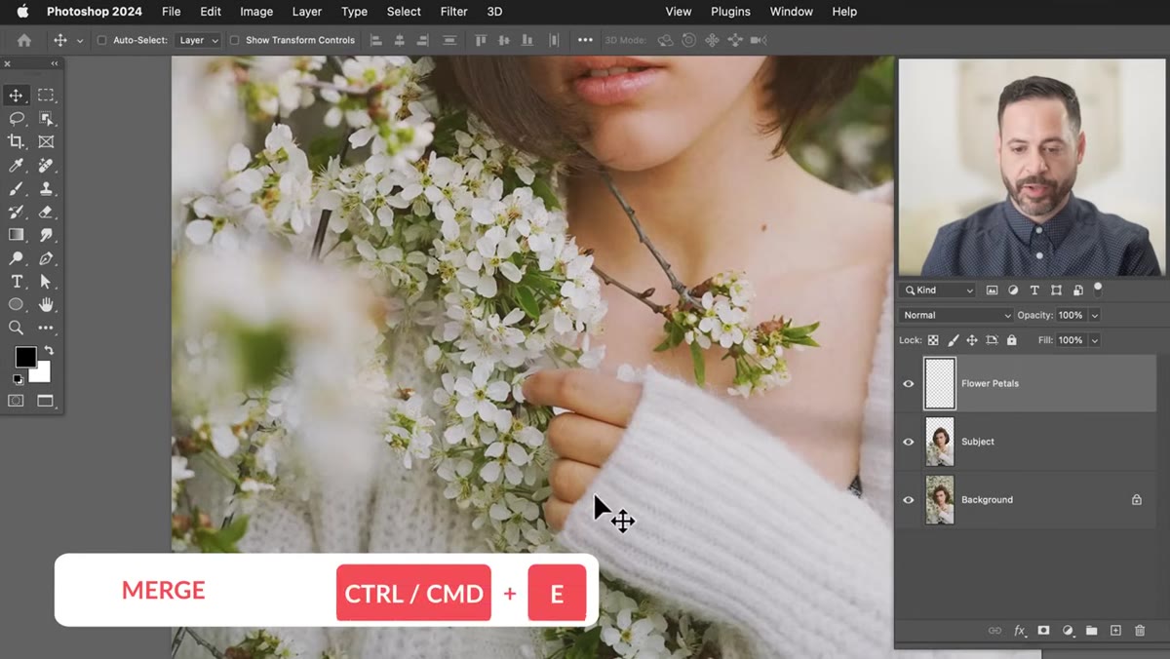Viewport: 1170px width, 659px height.
Task: Select the Object Selection tool
Action: tap(46, 118)
